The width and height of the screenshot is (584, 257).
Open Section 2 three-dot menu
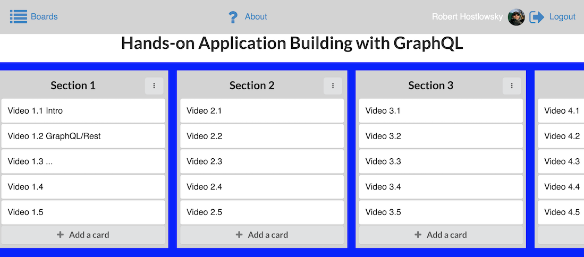click(333, 86)
